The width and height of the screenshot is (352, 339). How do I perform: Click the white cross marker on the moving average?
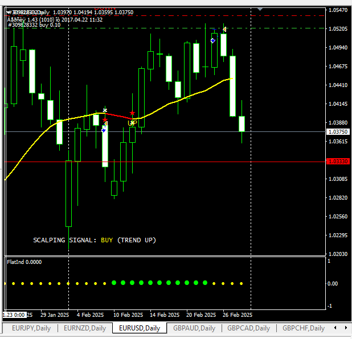pos(105,110)
